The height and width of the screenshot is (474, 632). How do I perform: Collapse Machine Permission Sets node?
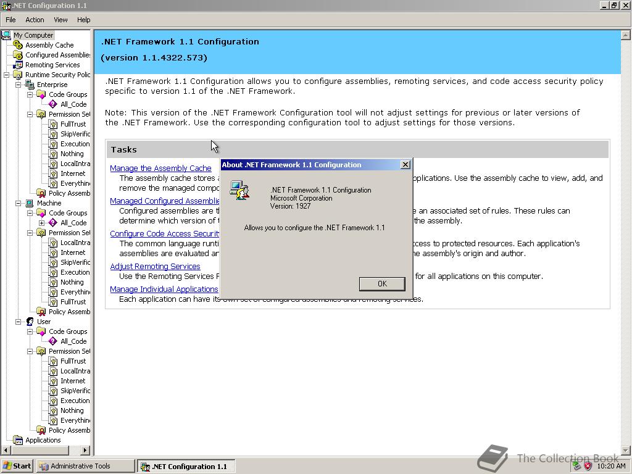point(30,233)
